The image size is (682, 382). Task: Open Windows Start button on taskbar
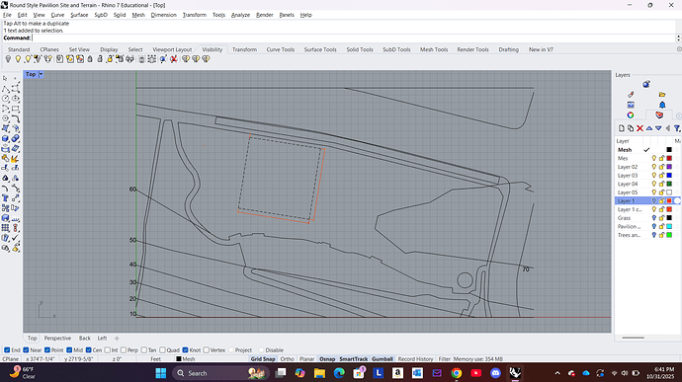(x=160, y=373)
